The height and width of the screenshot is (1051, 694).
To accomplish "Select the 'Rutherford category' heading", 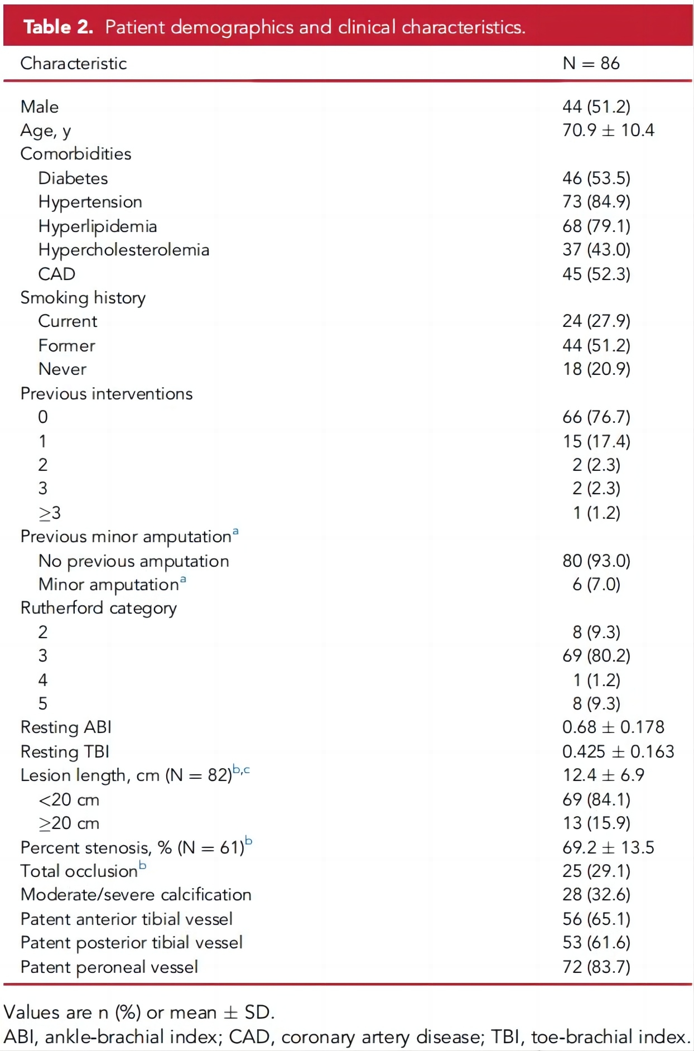I will tap(99, 608).
